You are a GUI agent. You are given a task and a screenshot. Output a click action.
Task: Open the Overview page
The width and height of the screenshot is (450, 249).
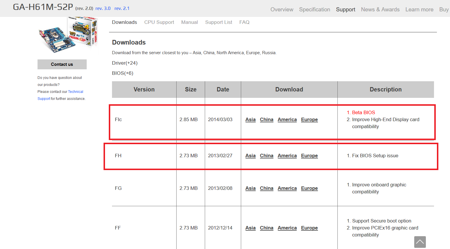pos(282,9)
